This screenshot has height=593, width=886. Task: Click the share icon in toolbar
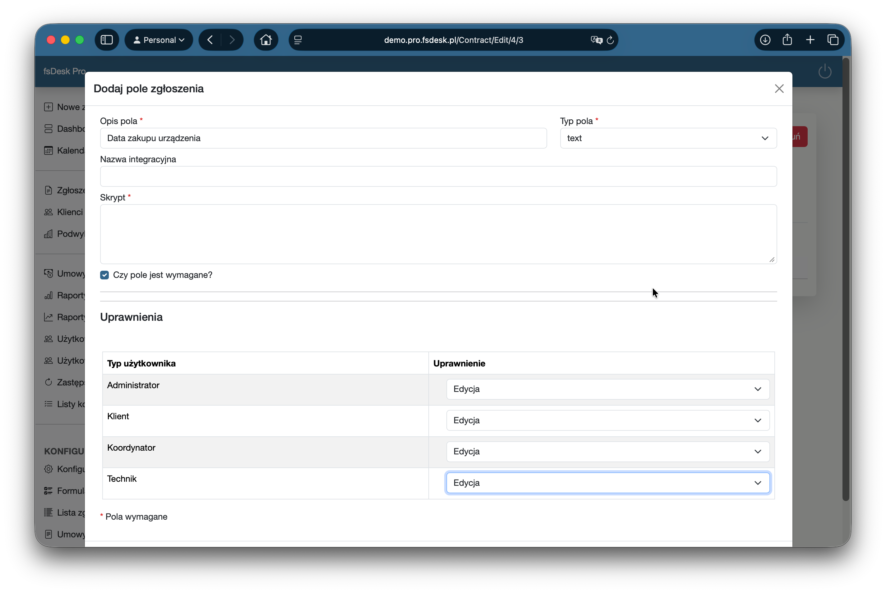787,40
